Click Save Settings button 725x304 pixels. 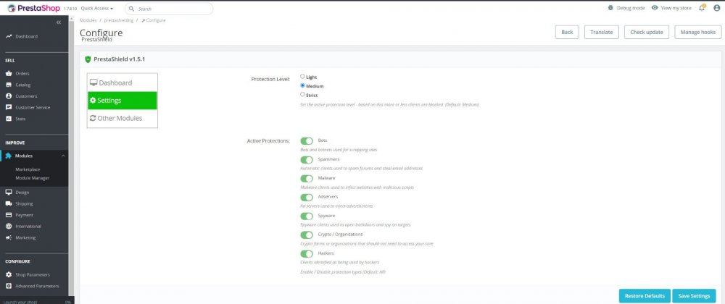pyautogui.click(x=694, y=296)
